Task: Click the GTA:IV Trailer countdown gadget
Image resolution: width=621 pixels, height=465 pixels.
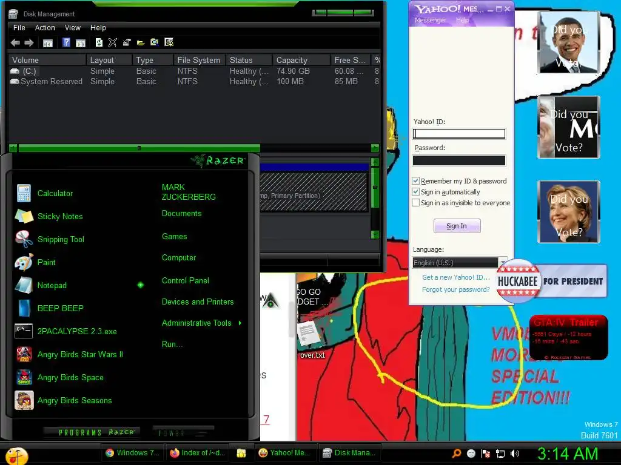Action: point(568,337)
